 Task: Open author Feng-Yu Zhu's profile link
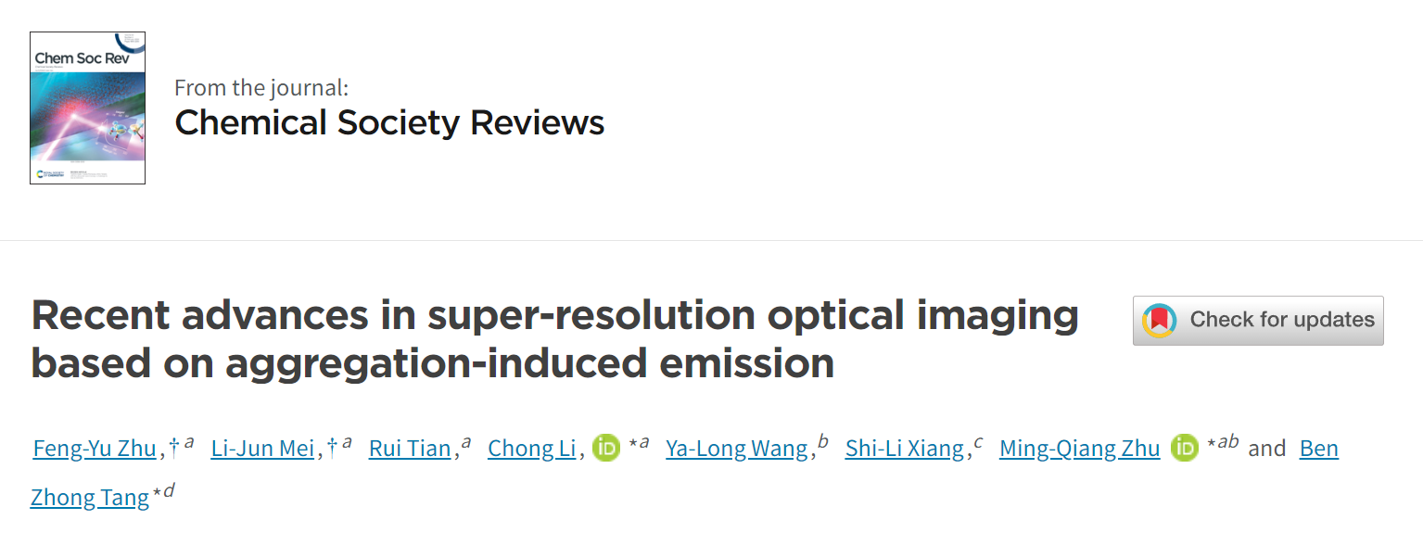tap(95, 449)
